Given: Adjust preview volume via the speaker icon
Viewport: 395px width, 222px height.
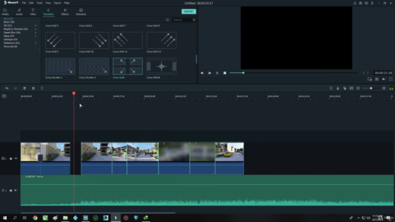Looking at the screenshot, I should [x=384, y=79].
